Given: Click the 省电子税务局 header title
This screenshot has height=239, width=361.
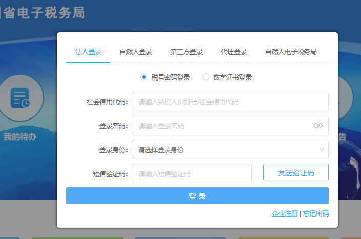Looking at the screenshot, I should click(x=44, y=13).
